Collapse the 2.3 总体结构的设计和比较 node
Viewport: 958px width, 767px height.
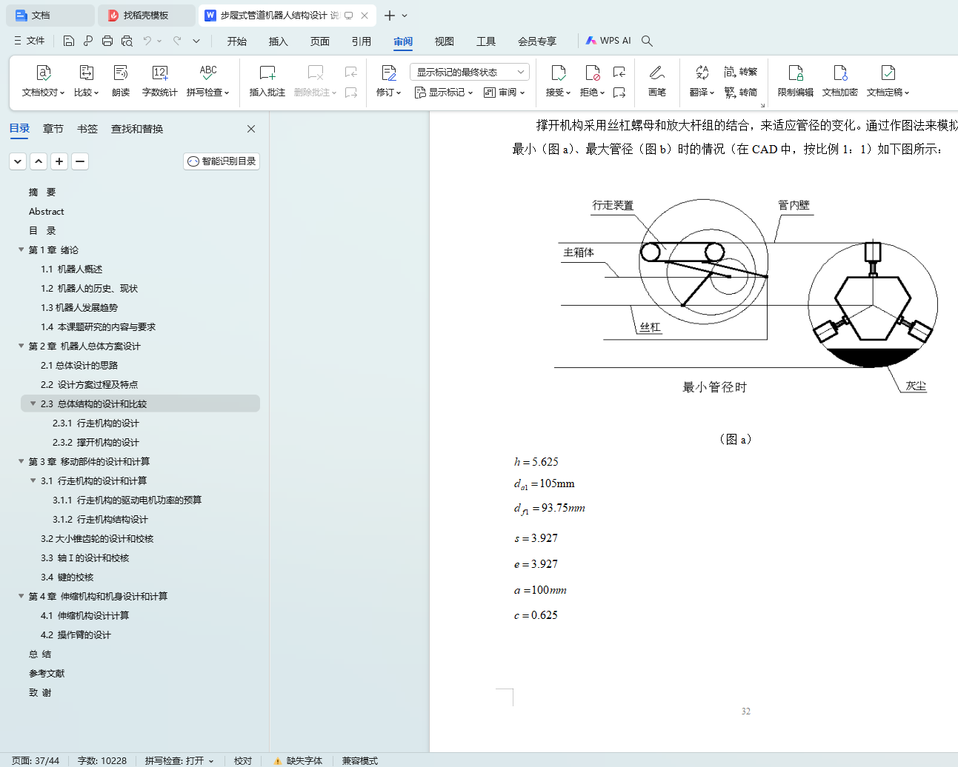pos(33,404)
